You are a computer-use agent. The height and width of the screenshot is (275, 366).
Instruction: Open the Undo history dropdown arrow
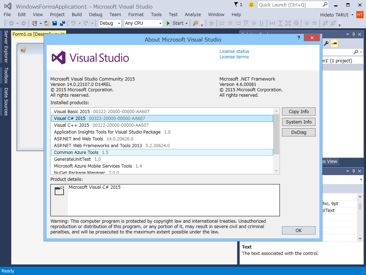point(80,23)
